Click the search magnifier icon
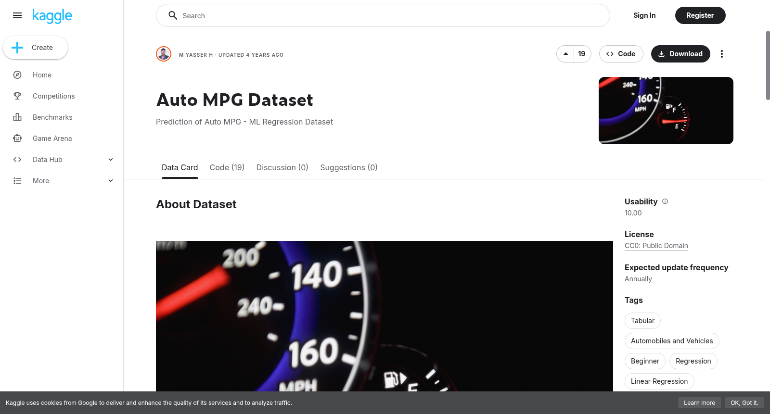770x414 pixels. (173, 15)
